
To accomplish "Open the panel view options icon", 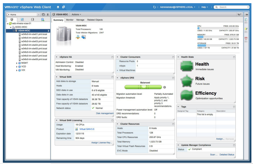I will tap(240, 15).
